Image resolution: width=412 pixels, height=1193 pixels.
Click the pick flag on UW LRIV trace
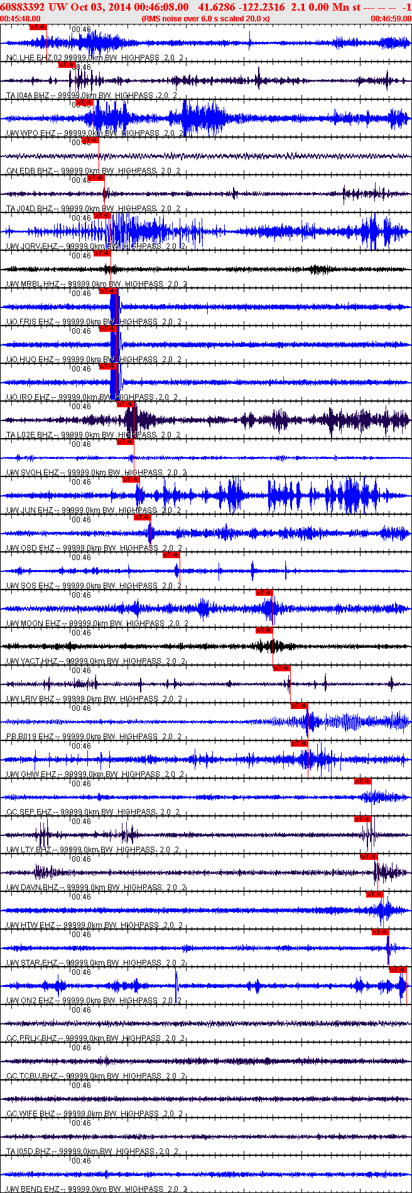[282, 668]
